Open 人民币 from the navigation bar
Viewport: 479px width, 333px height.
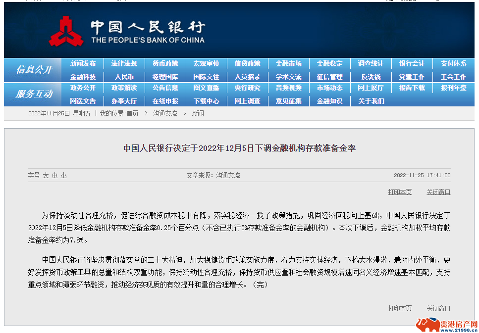click(x=124, y=77)
